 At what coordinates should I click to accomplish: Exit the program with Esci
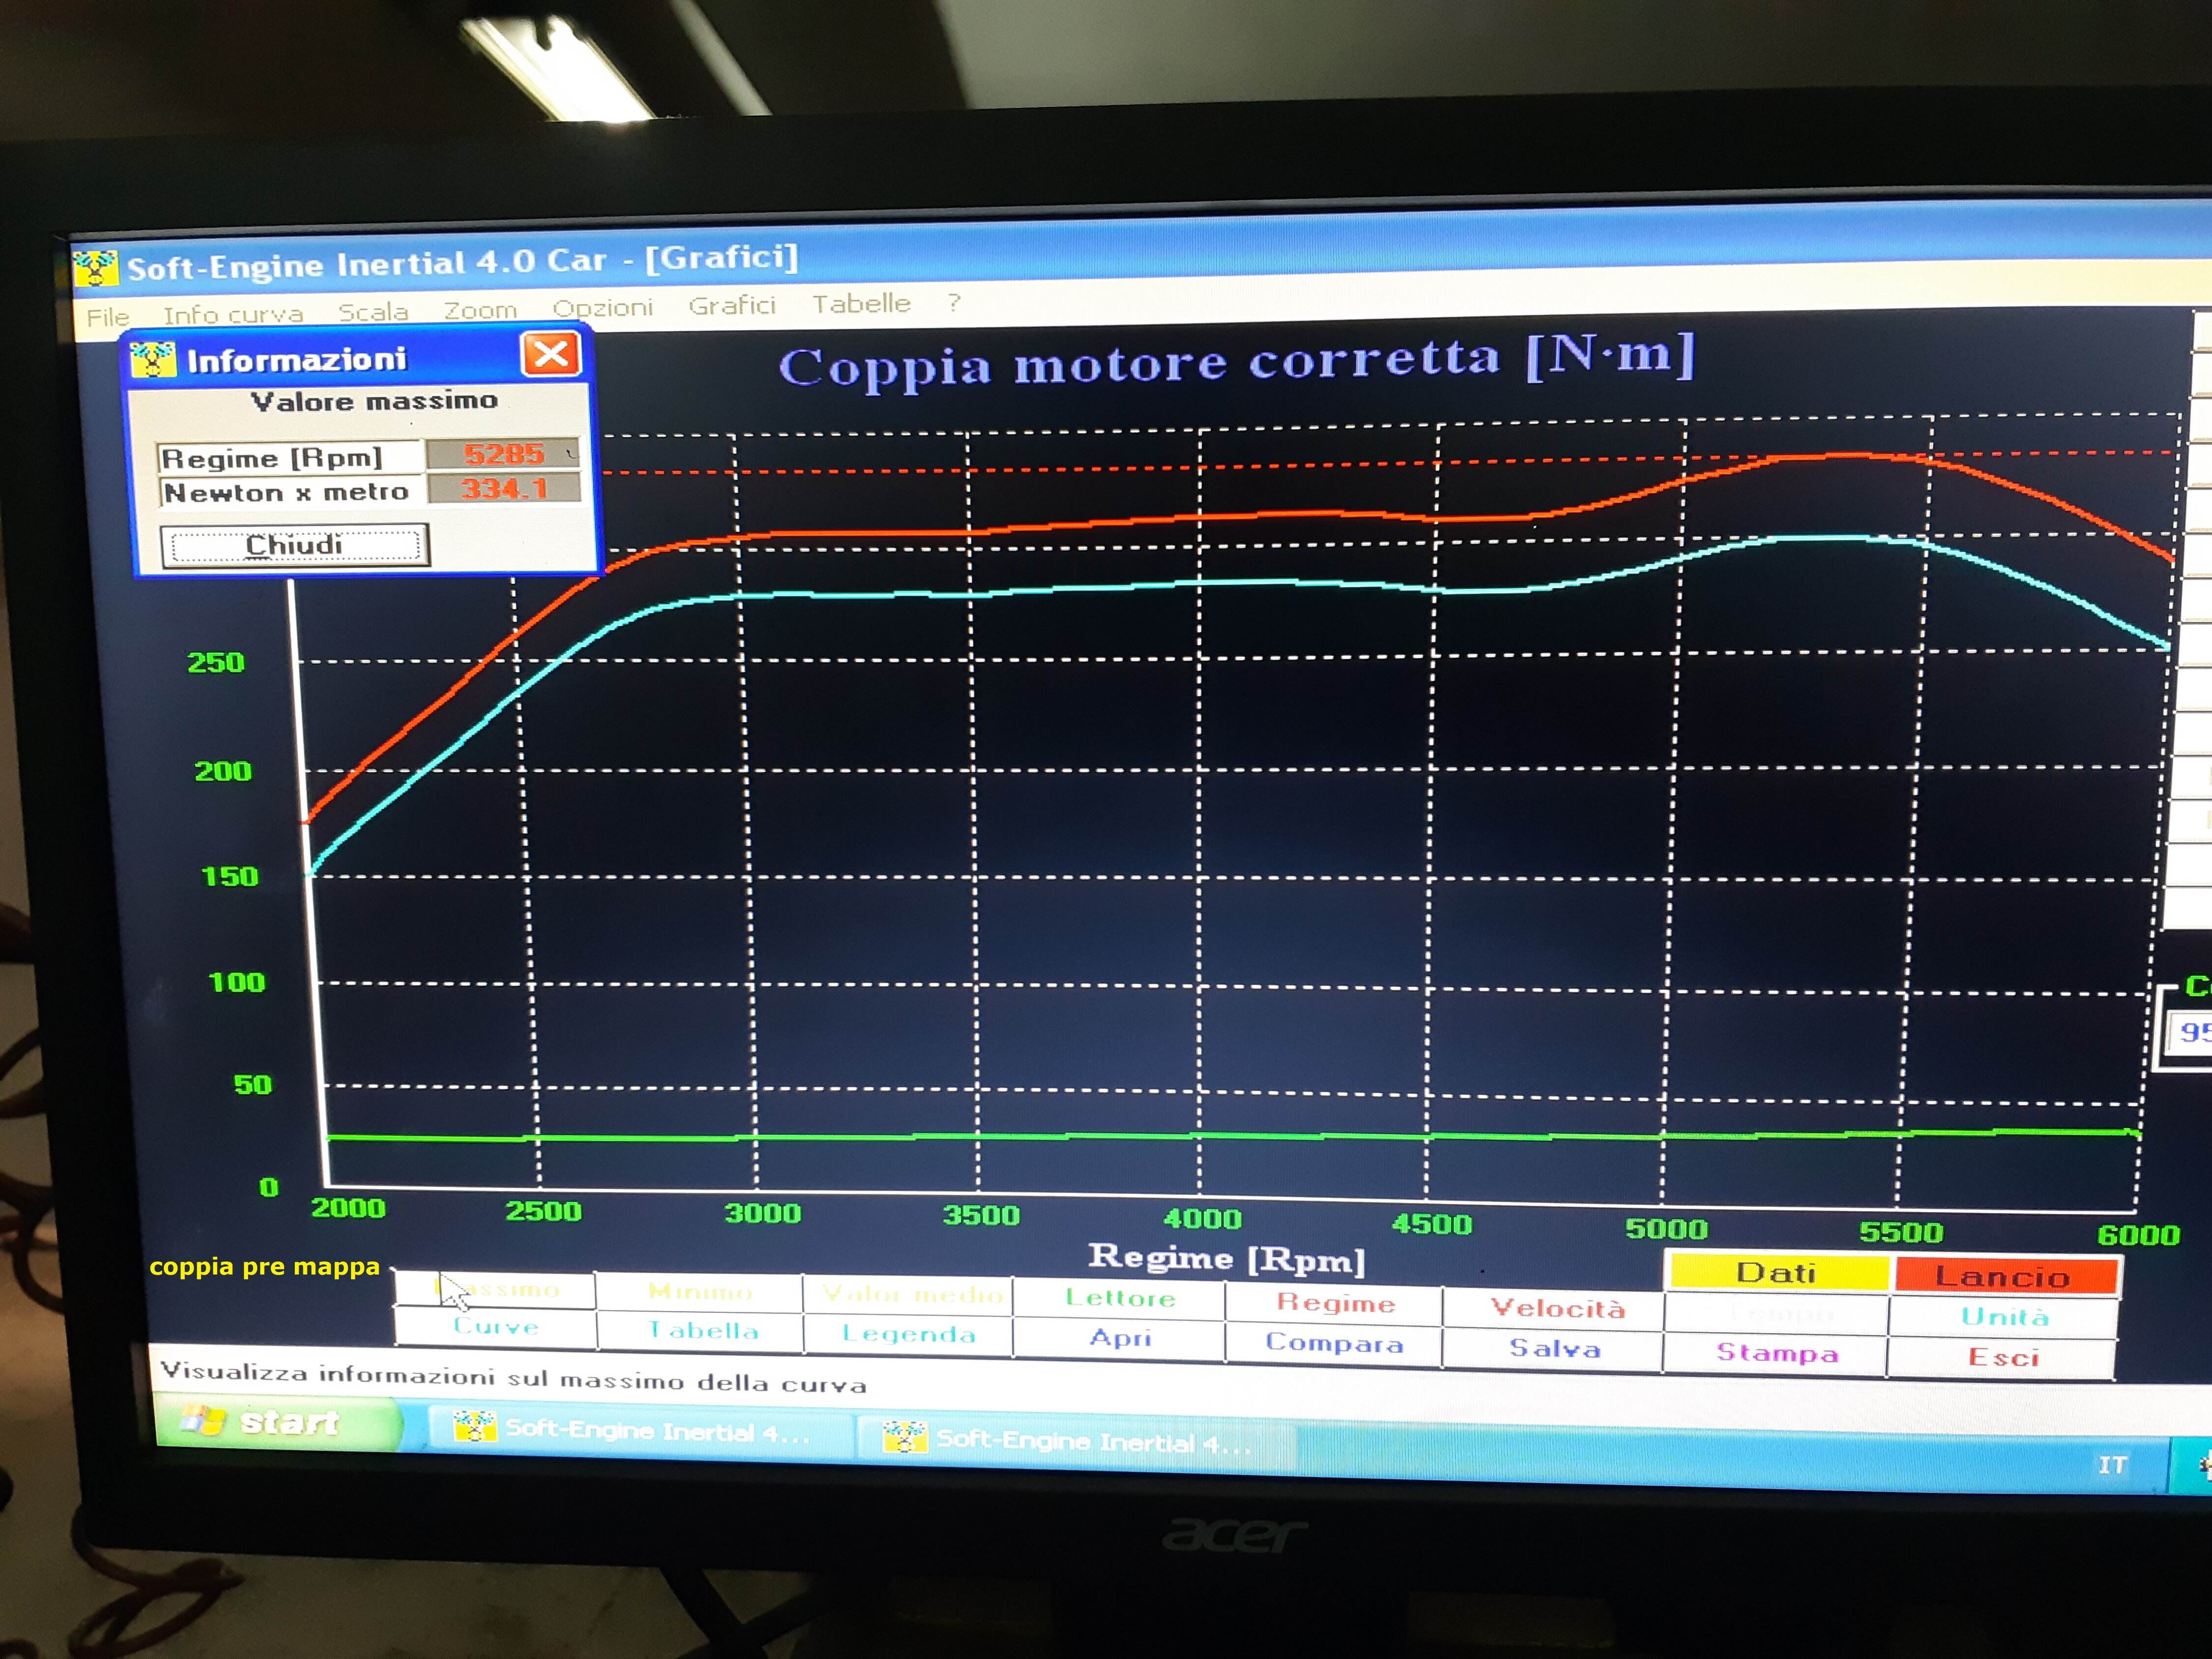[x=2002, y=1358]
